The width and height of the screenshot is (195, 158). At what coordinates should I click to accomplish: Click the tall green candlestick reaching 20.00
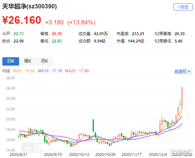coord(93,126)
